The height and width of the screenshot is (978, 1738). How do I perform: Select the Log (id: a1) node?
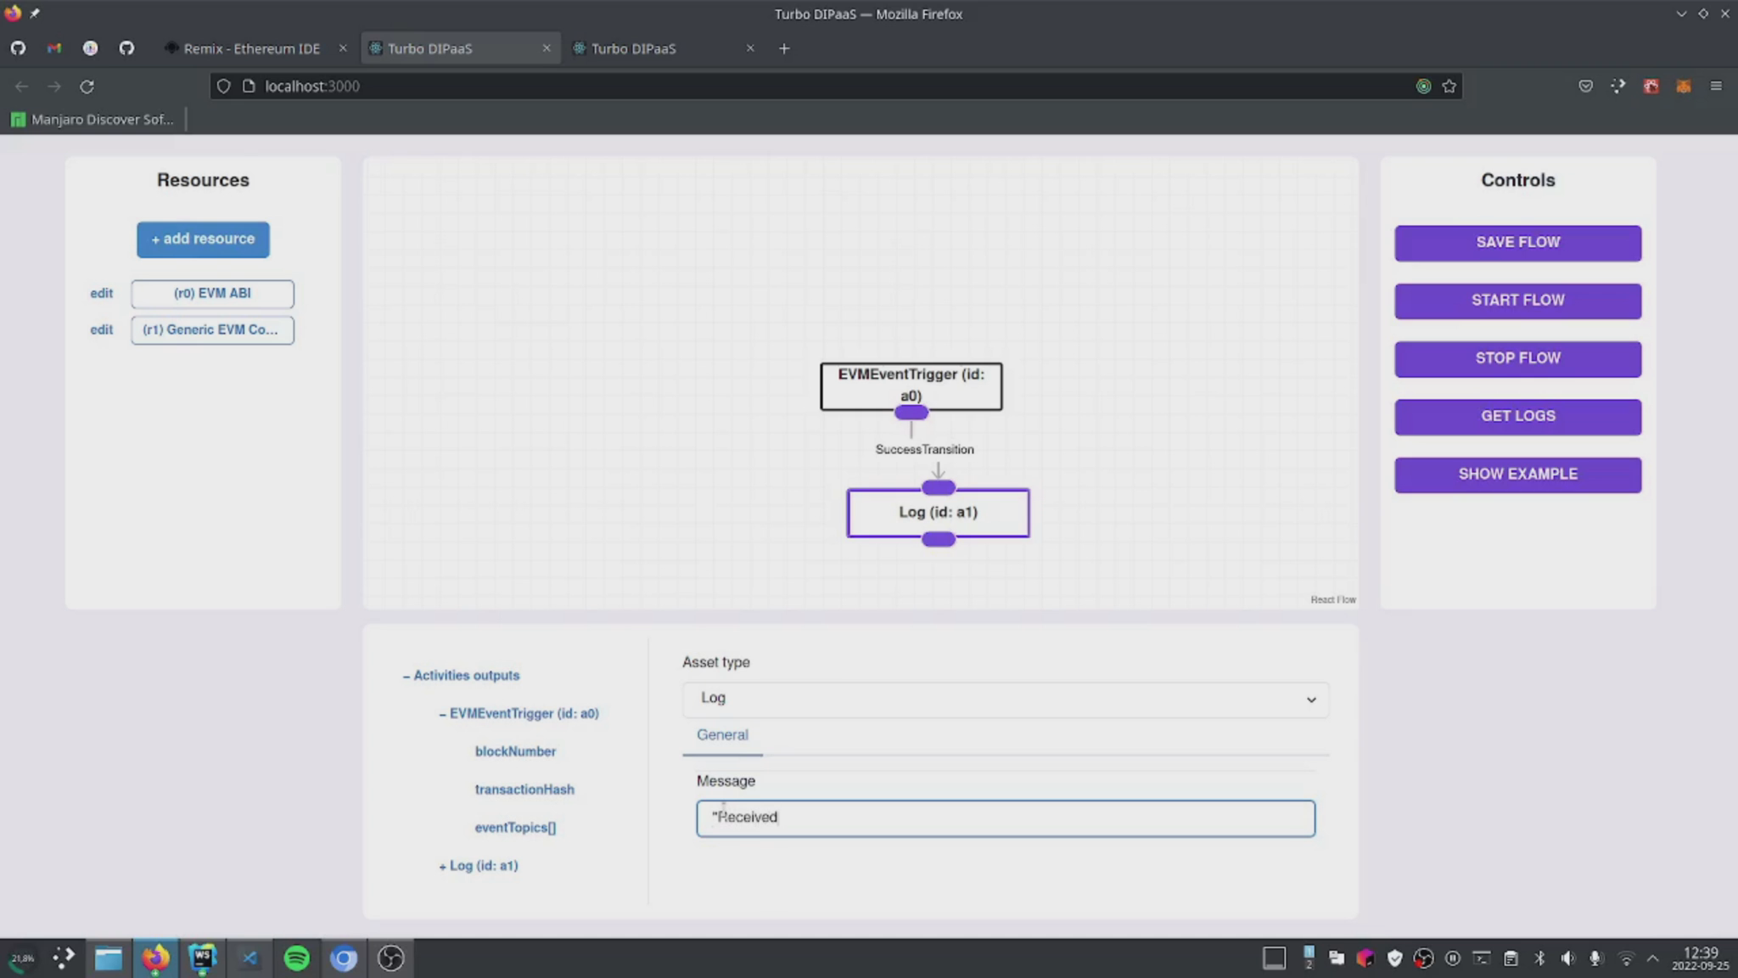[938, 513]
